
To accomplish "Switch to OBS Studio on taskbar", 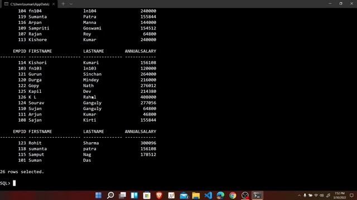I will [x=245, y=195].
